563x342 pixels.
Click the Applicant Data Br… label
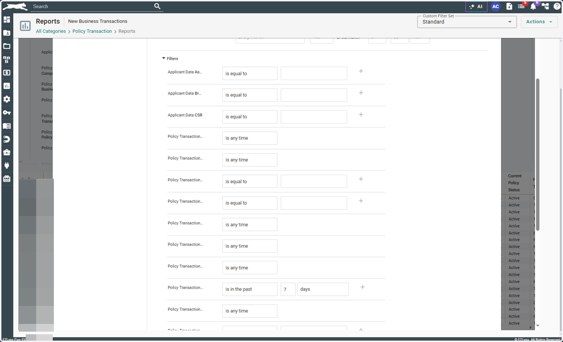tap(184, 93)
